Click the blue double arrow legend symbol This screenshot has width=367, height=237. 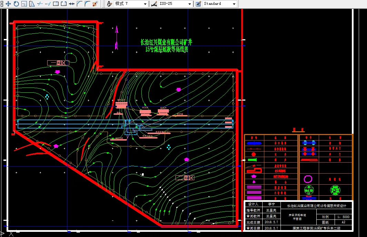coord(254,143)
